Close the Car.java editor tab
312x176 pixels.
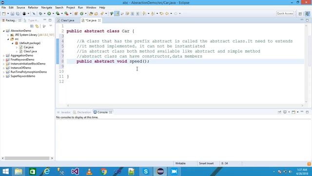pyautogui.click(x=99, y=21)
